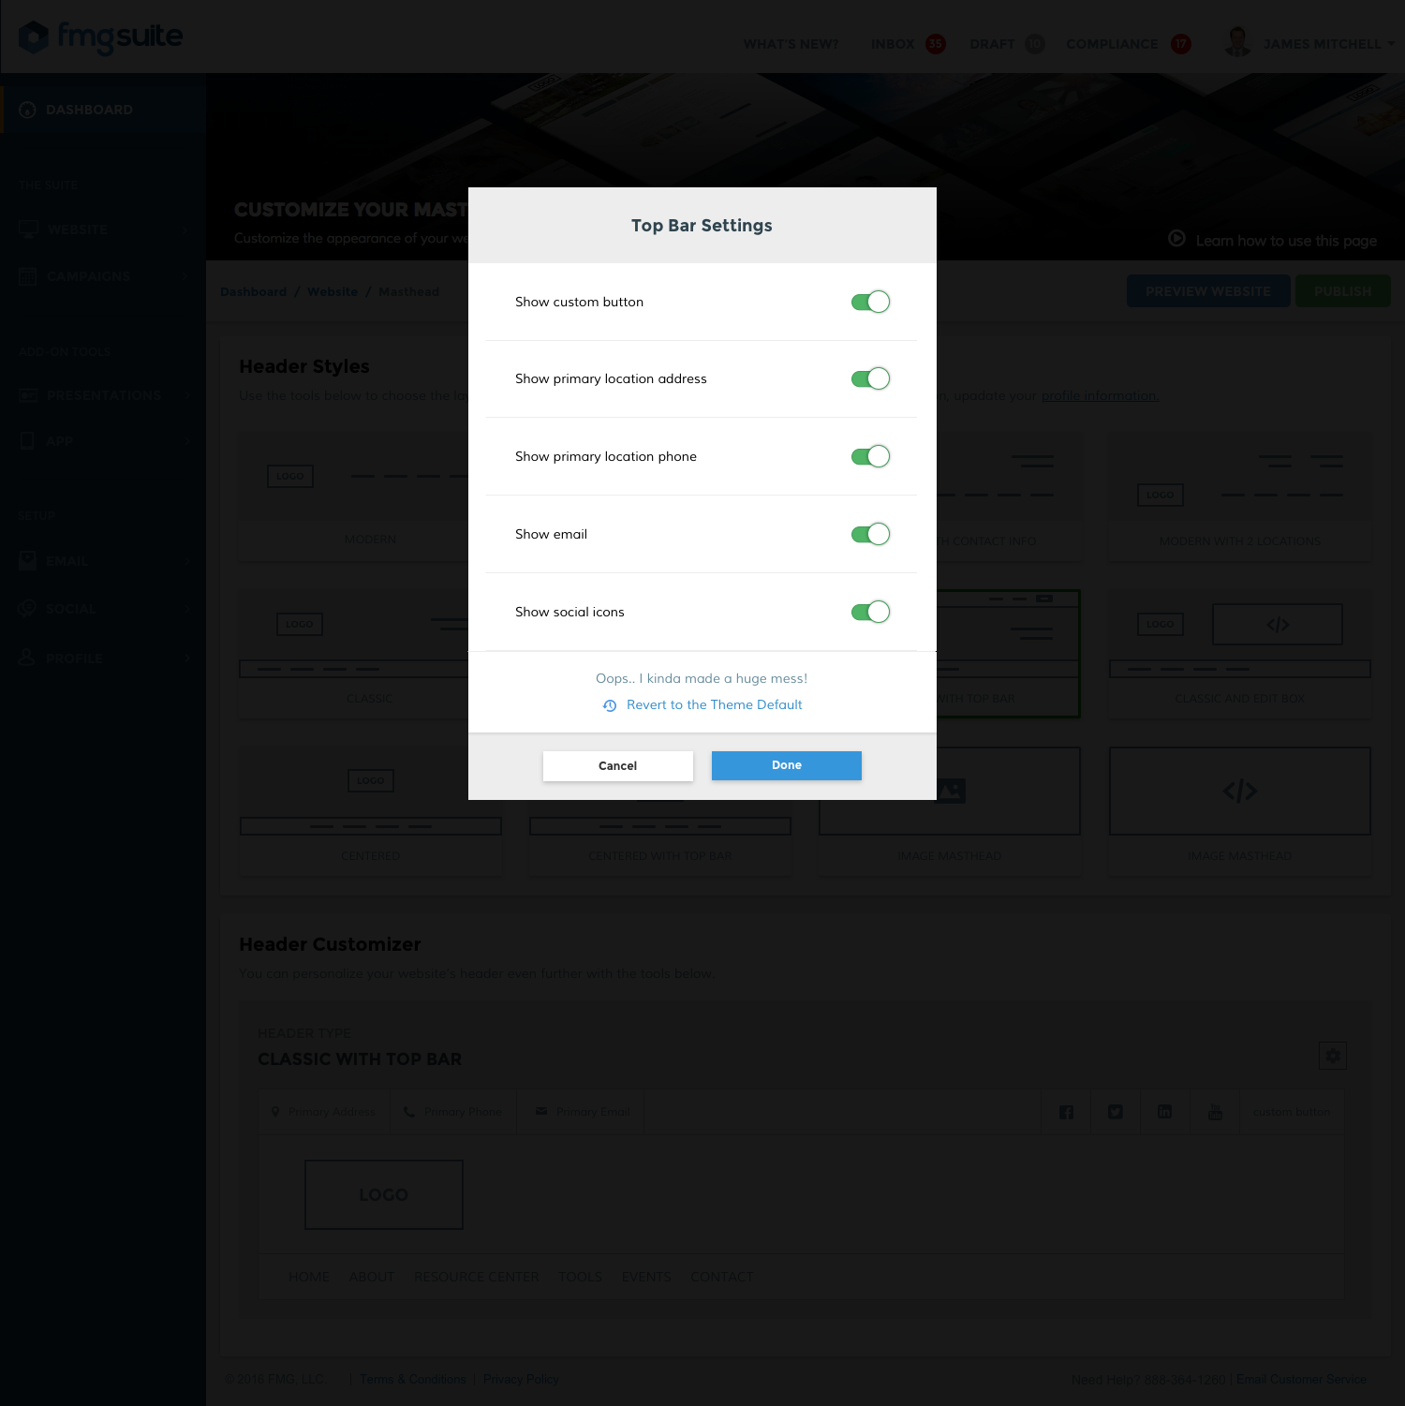Viewport: 1405px width, 1406px height.
Task: Click the Twitter icon in top bar preview
Action: [x=1115, y=1112]
